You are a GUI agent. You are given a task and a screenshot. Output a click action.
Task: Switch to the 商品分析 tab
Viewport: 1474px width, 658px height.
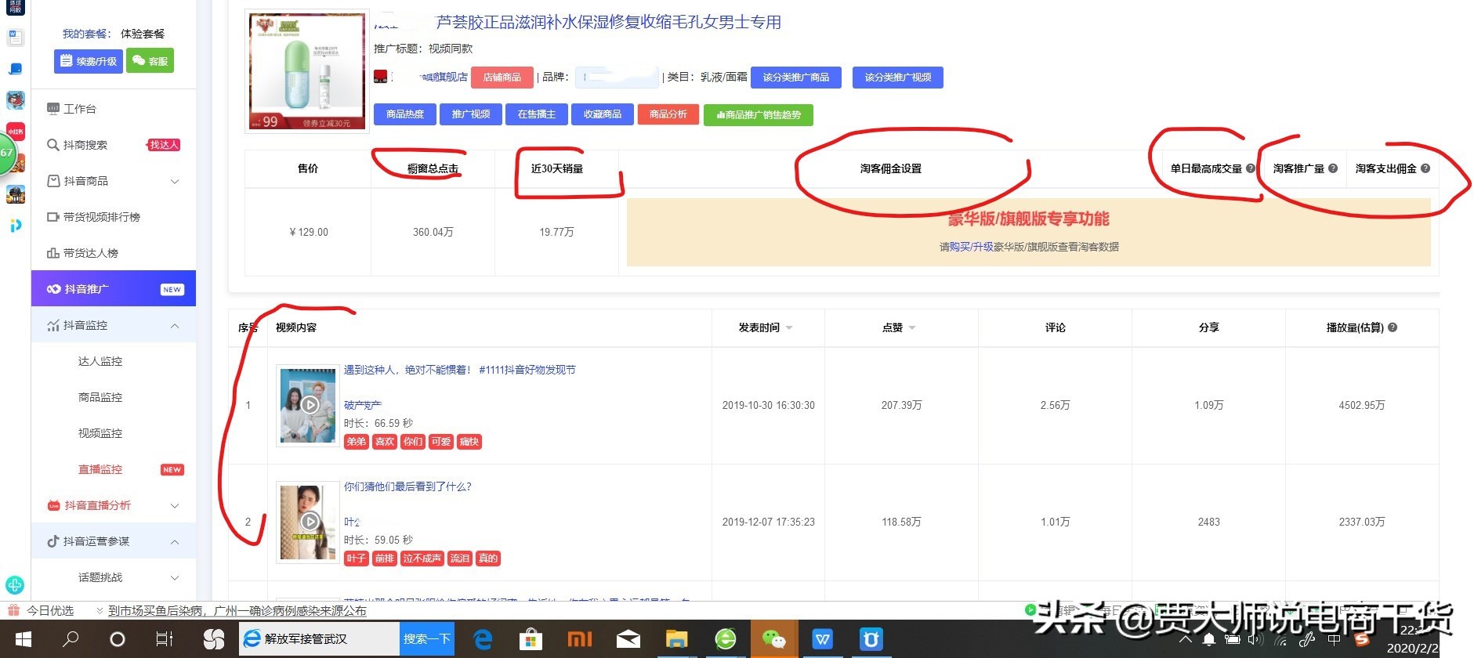(668, 114)
